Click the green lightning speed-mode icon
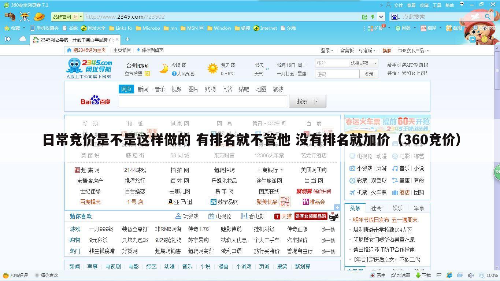 [x=373, y=17]
